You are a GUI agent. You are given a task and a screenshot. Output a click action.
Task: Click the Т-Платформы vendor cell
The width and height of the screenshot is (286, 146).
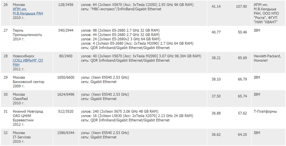point(265,112)
